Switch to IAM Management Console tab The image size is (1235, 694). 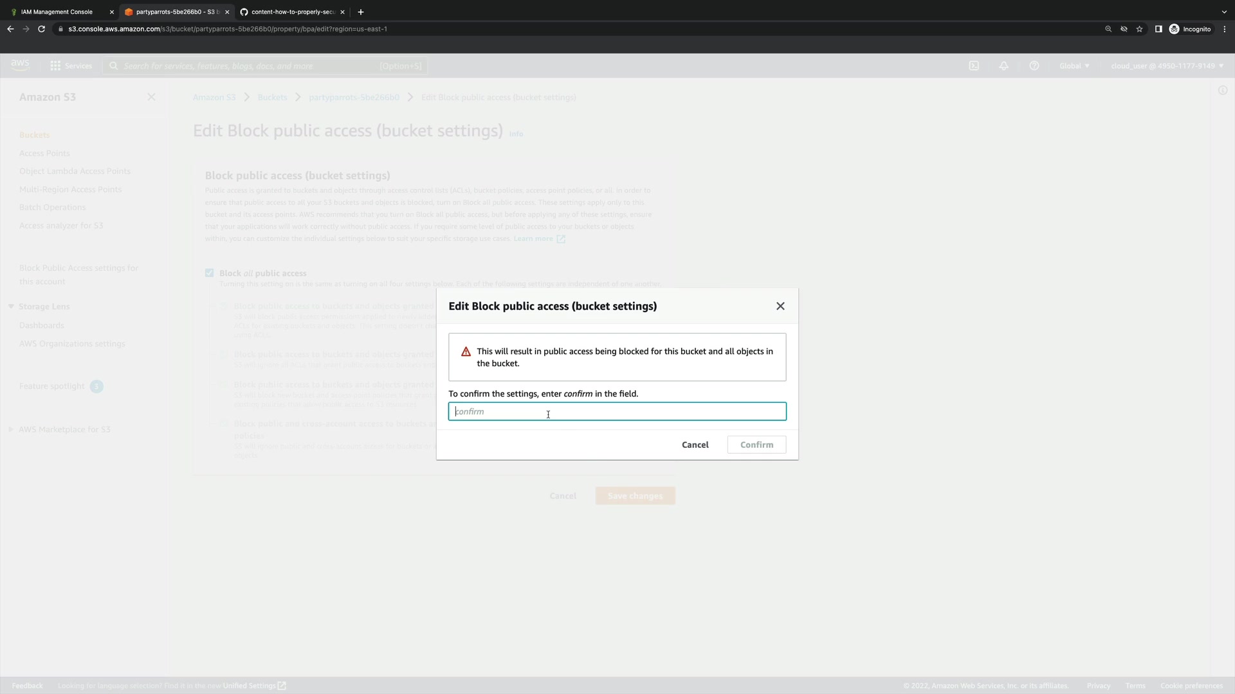[x=57, y=12]
